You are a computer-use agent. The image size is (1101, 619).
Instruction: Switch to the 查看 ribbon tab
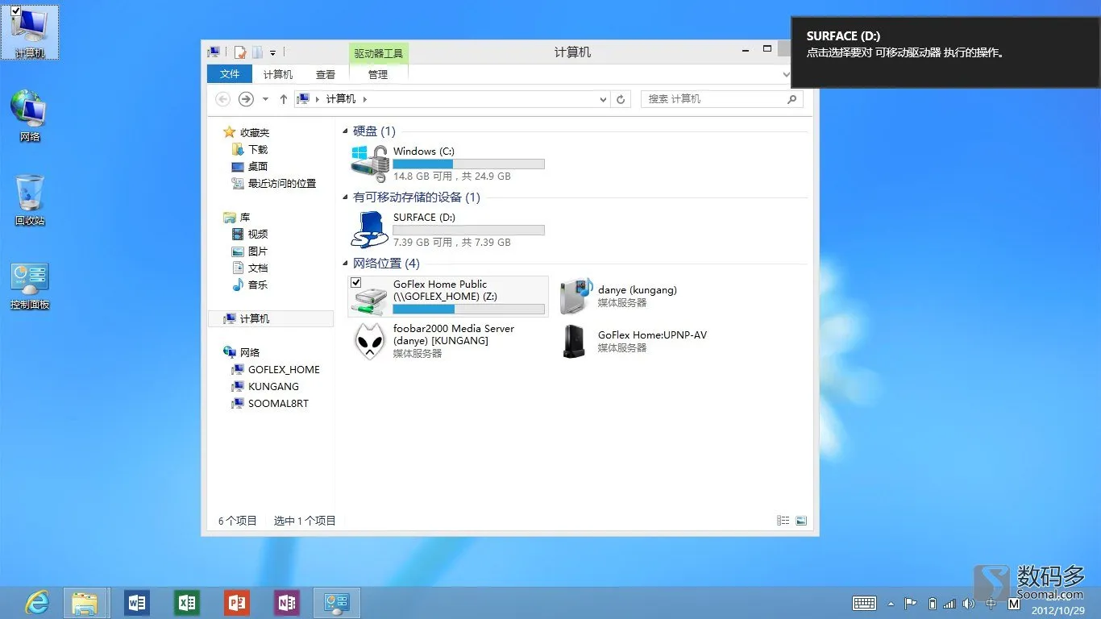(x=326, y=74)
